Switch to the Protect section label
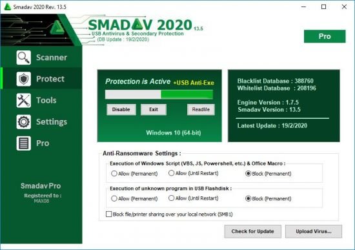Viewport: 355px width, 250px height. tap(50, 79)
